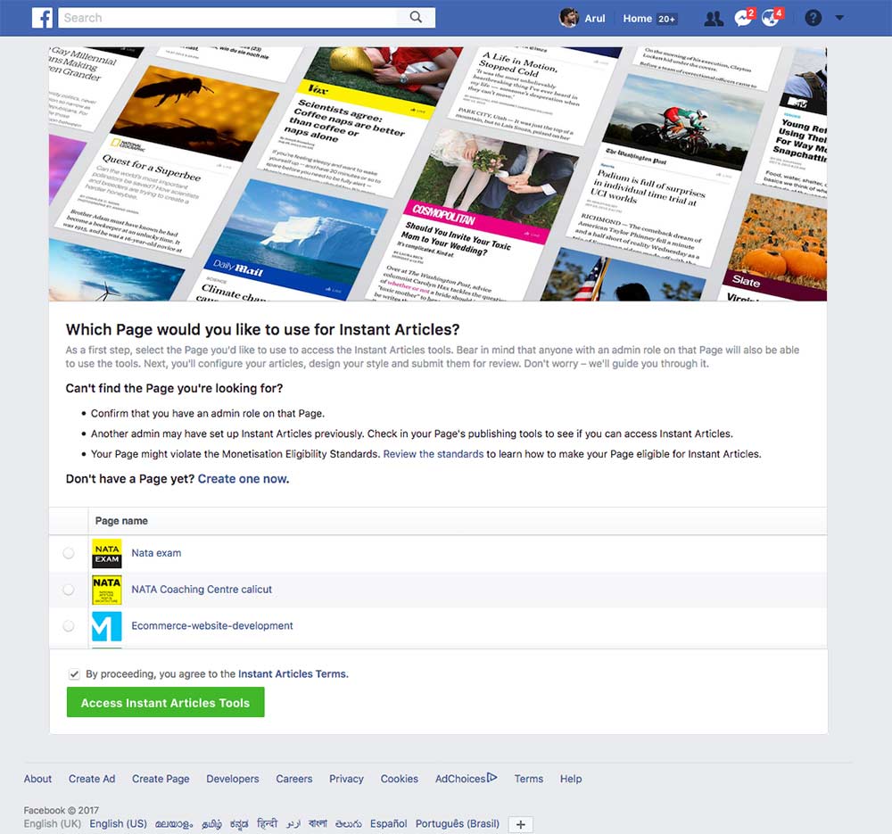The width and height of the screenshot is (892, 834).
Task: Click the Page name column header
Action: click(x=121, y=521)
